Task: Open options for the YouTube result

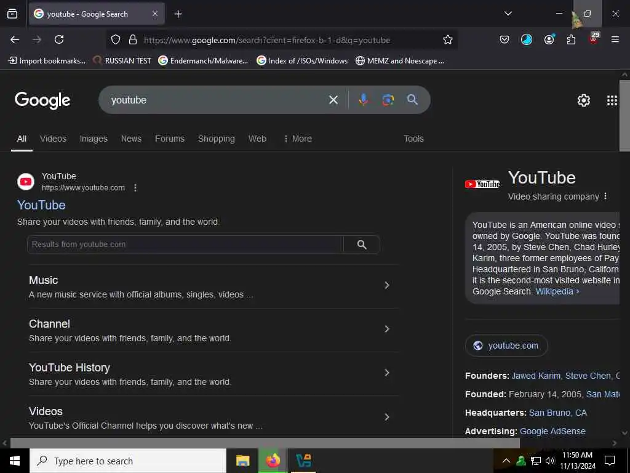Action: [135, 188]
